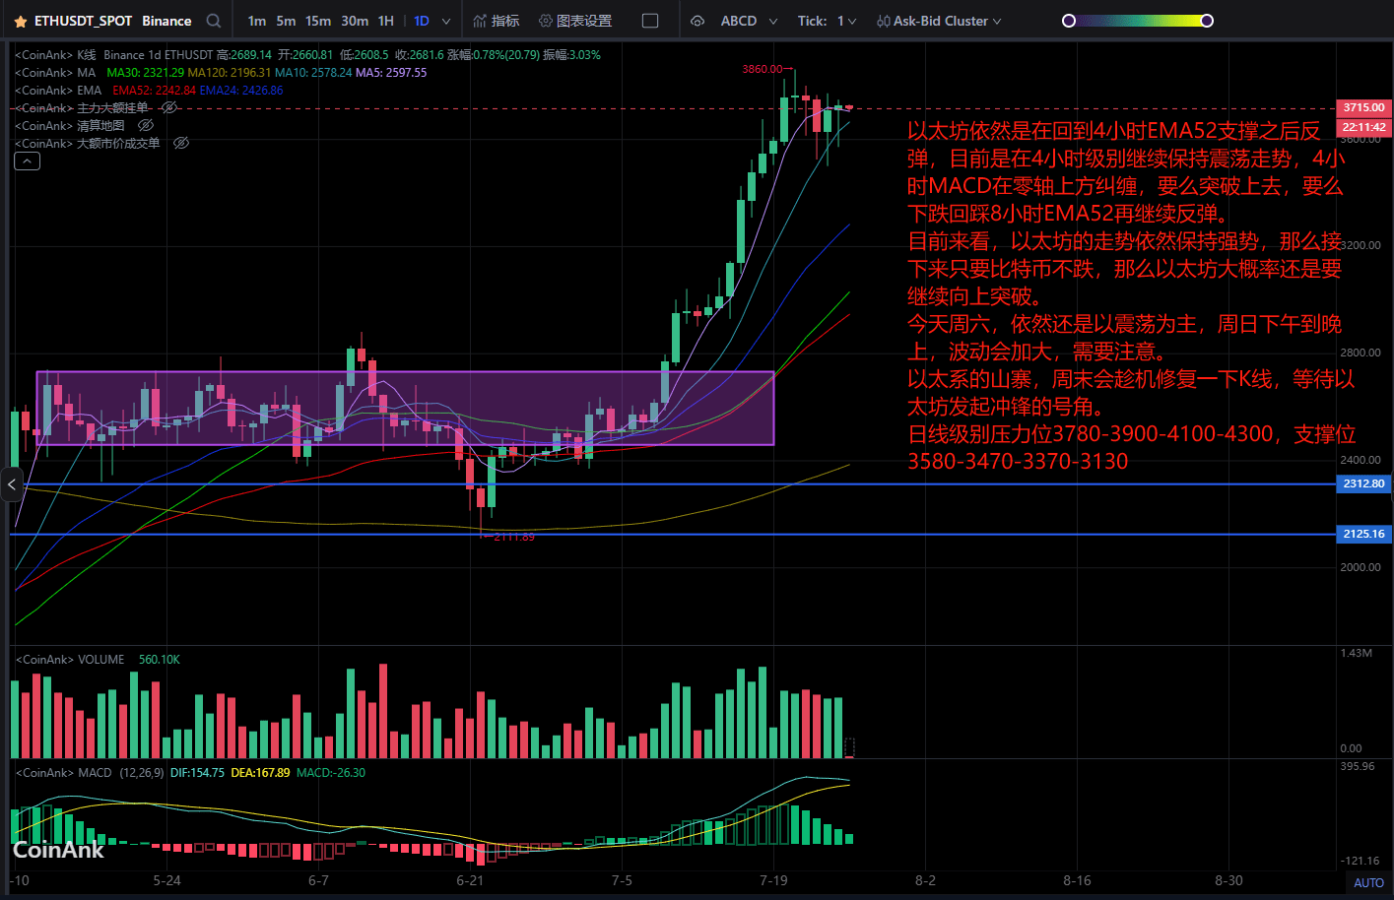The image size is (1394, 900).
Task: Toggle AUTO price scale mode
Action: pyautogui.click(x=1368, y=882)
